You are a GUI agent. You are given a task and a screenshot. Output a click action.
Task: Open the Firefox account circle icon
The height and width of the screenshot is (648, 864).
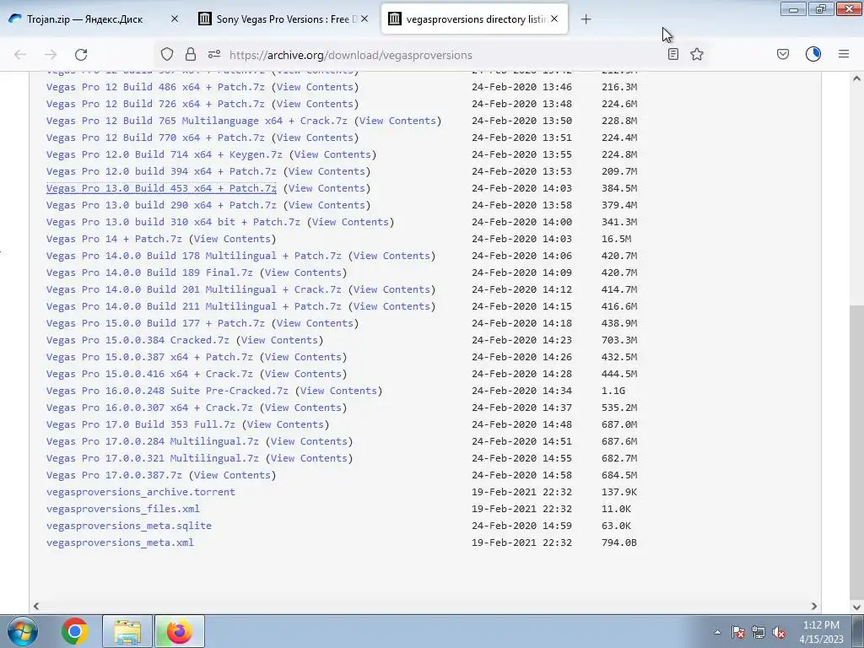coord(813,54)
